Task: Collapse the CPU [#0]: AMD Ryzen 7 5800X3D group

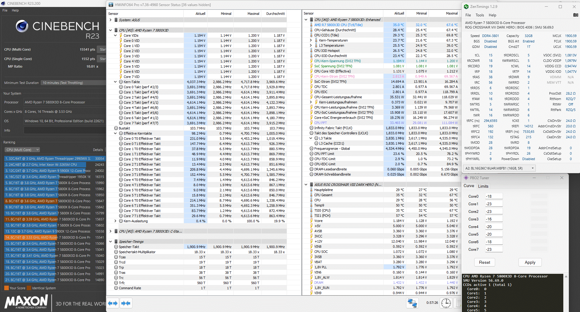Action: pos(111,30)
